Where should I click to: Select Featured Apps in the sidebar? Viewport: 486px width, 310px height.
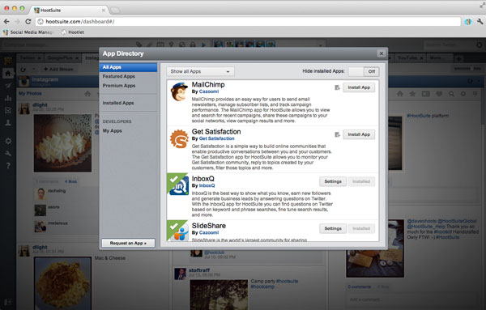click(x=119, y=77)
